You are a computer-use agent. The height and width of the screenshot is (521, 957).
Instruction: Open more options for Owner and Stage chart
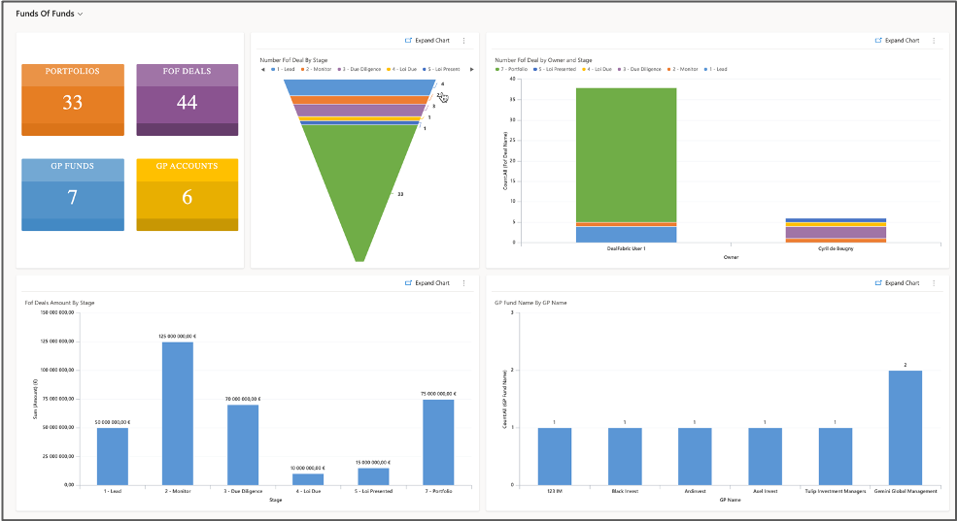tap(934, 40)
